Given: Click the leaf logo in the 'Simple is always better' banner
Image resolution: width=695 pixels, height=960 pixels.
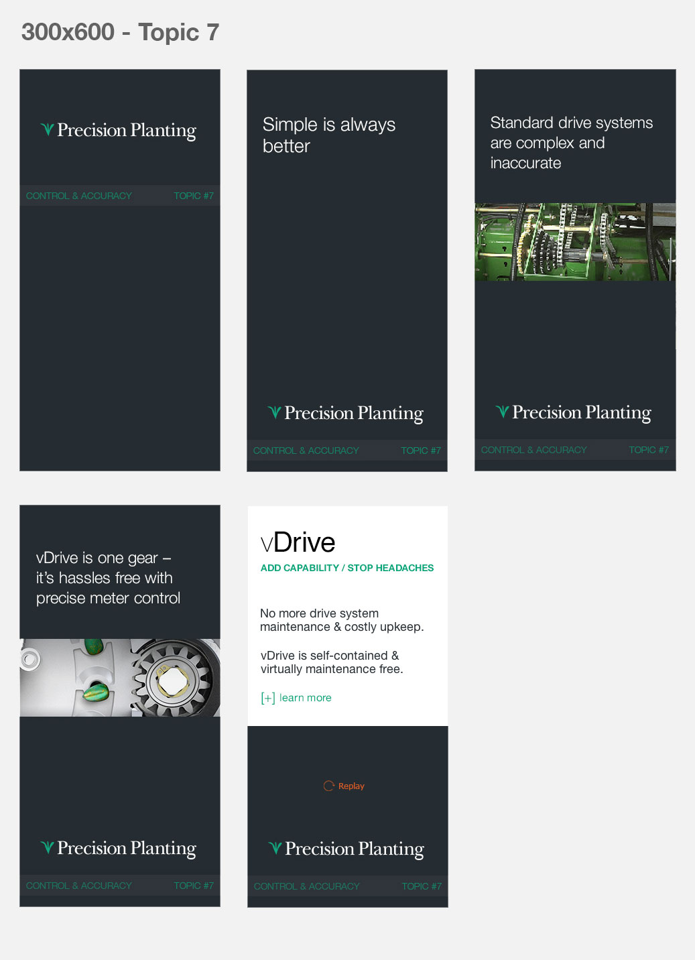Looking at the screenshot, I should tap(274, 412).
